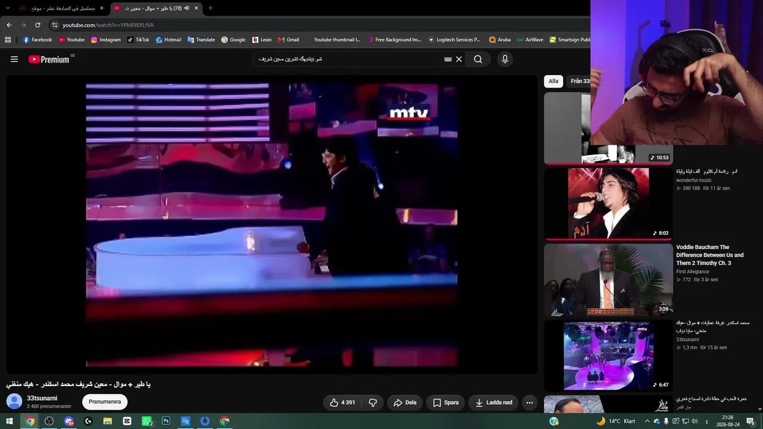Image resolution: width=763 pixels, height=429 pixels.
Task: Open the Translate bookmark
Action: tap(201, 40)
